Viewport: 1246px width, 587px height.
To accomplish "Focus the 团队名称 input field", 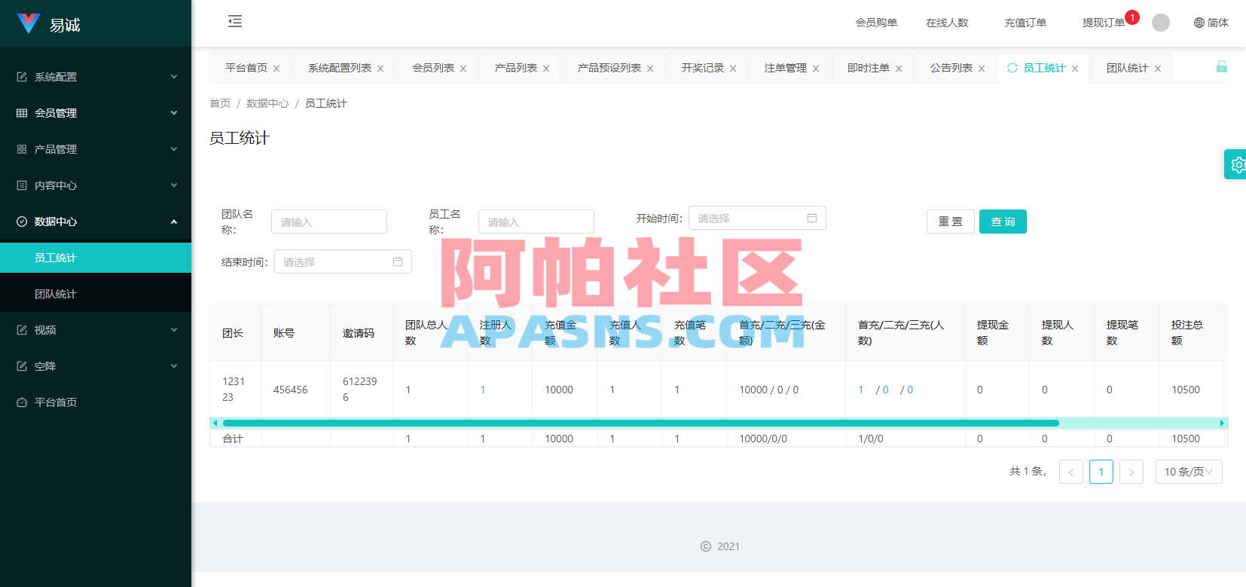I will pyautogui.click(x=329, y=222).
